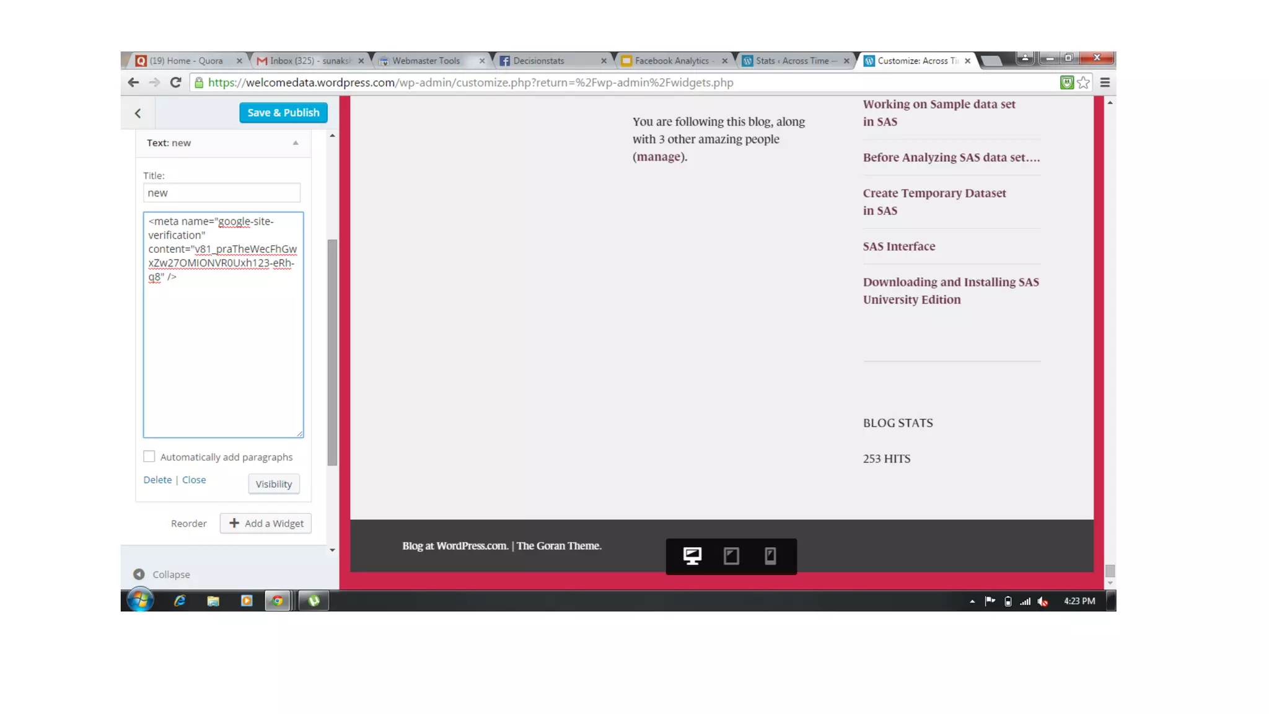Open Internet Explorer from the taskbar

pyautogui.click(x=180, y=601)
